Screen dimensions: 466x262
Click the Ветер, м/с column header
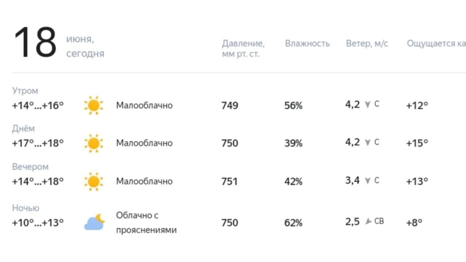point(367,44)
